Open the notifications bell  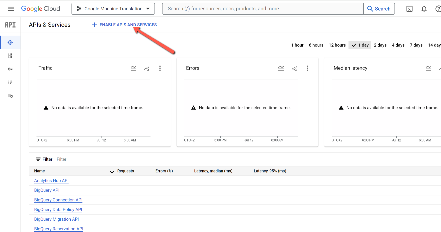[x=424, y=9]
